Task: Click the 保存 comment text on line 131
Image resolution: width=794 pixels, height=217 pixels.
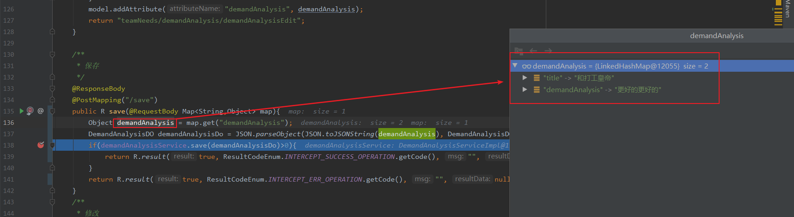Action: 92,66
